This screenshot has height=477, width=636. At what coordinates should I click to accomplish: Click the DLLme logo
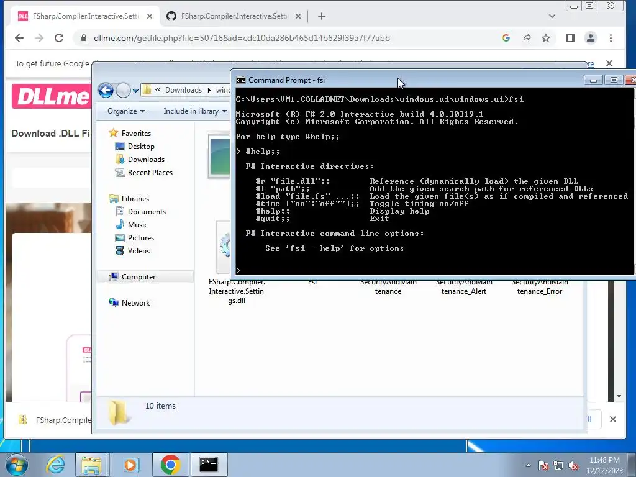(x=51, y=96)
